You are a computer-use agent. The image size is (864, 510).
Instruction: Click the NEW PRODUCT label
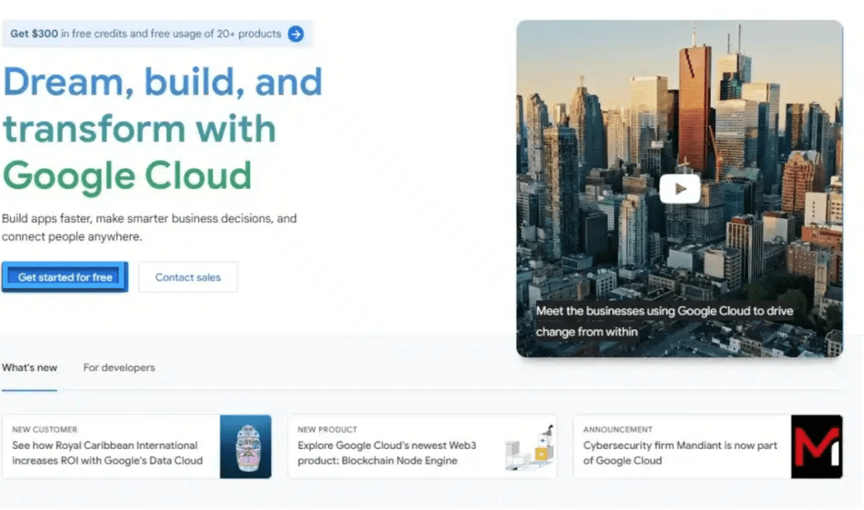pos(327,429)
